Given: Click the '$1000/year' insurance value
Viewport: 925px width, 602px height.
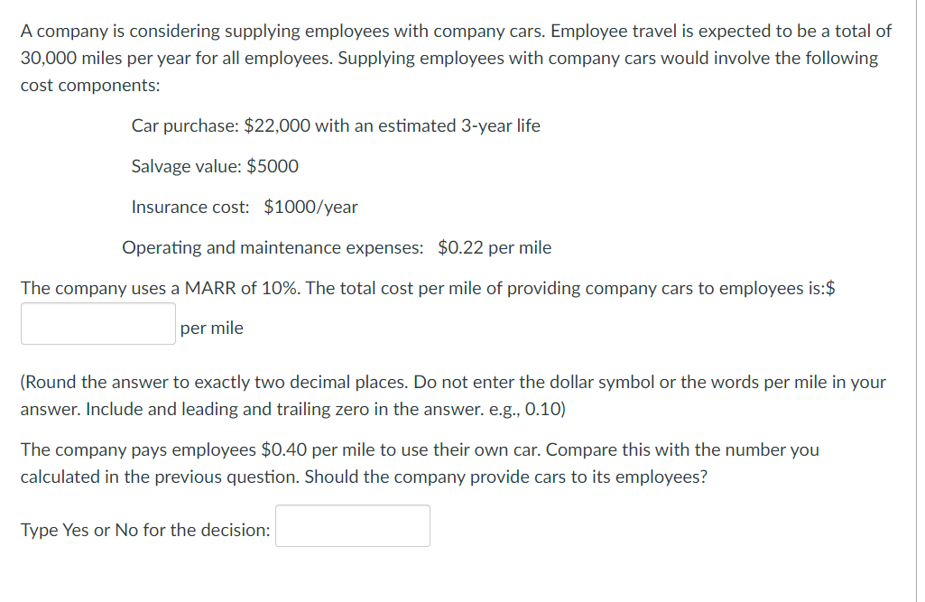Looking at the screenshot, I should pyautogui.click(x=310, y=208).
